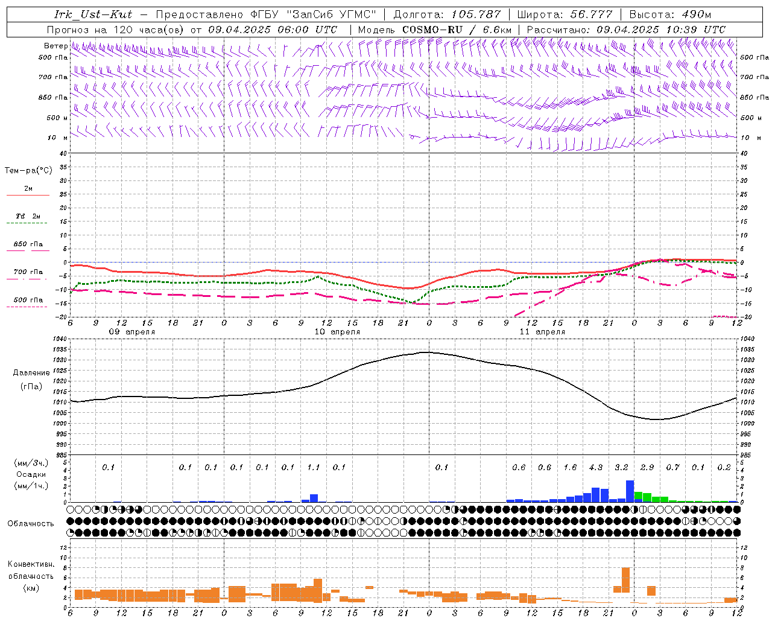Click the '(мм/3ч.)' precipitation unit label
This screenshot has height=618, width=772.
click(x=31, y=463)
